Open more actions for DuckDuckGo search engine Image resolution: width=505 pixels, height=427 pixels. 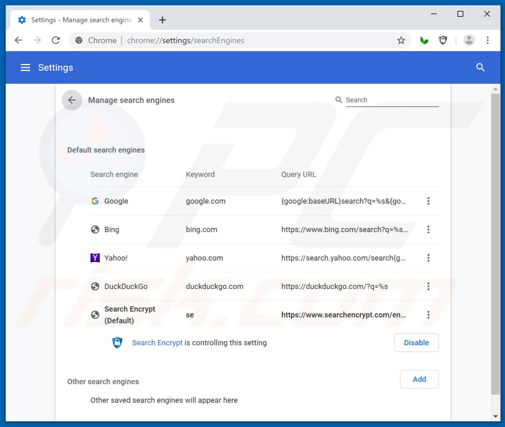tap(428, 286)
